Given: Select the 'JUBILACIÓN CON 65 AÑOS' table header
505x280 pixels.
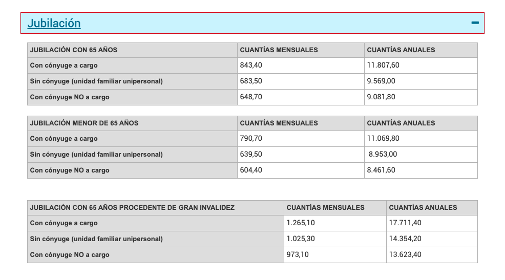Looking at the screenshot, I should (74, 50).
